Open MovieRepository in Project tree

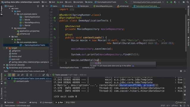(32, 23)
